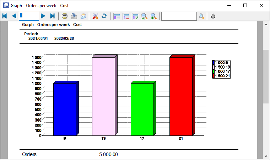Click the Orders total 5 000.00
Image resolution: width=270 pixels, height=160 pixels.
tap(108, 154)
